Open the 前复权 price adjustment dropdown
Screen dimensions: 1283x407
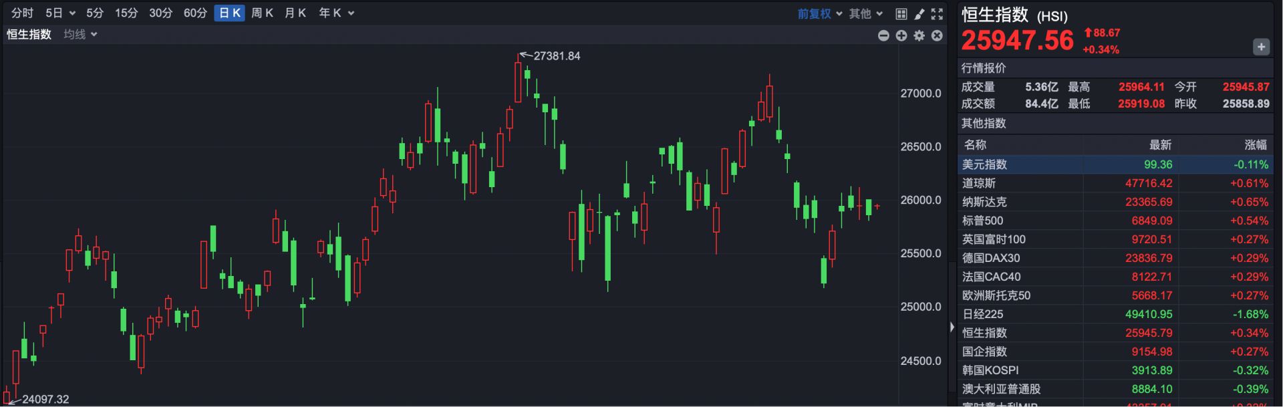pyautogui.click(x=819, y=13)
